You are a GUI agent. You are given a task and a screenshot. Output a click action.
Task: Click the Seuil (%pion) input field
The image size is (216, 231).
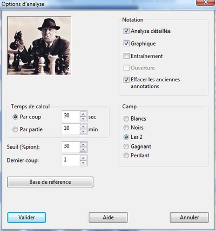point(71,147)
